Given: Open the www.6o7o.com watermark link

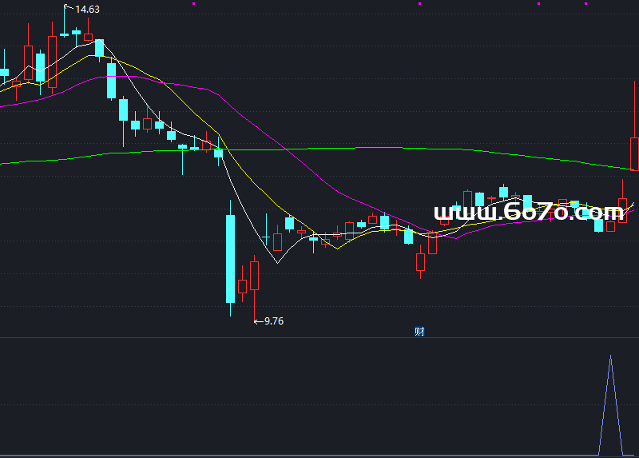Looking at the screenshot, I should (x=528, y=213).
